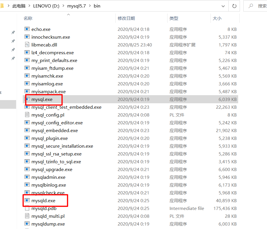Viewport: 267px width, 229px height.
Task: Click the mysqld_multi.pl file icon
Action: (x=27, y=216)
